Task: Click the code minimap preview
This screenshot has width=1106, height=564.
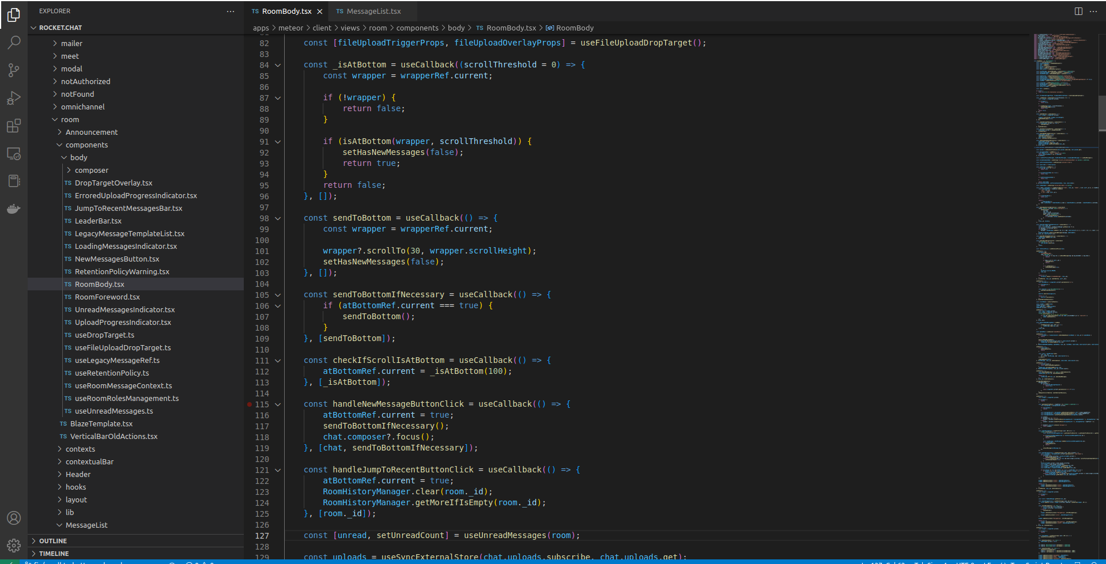Action: [x=1065, y=296]
